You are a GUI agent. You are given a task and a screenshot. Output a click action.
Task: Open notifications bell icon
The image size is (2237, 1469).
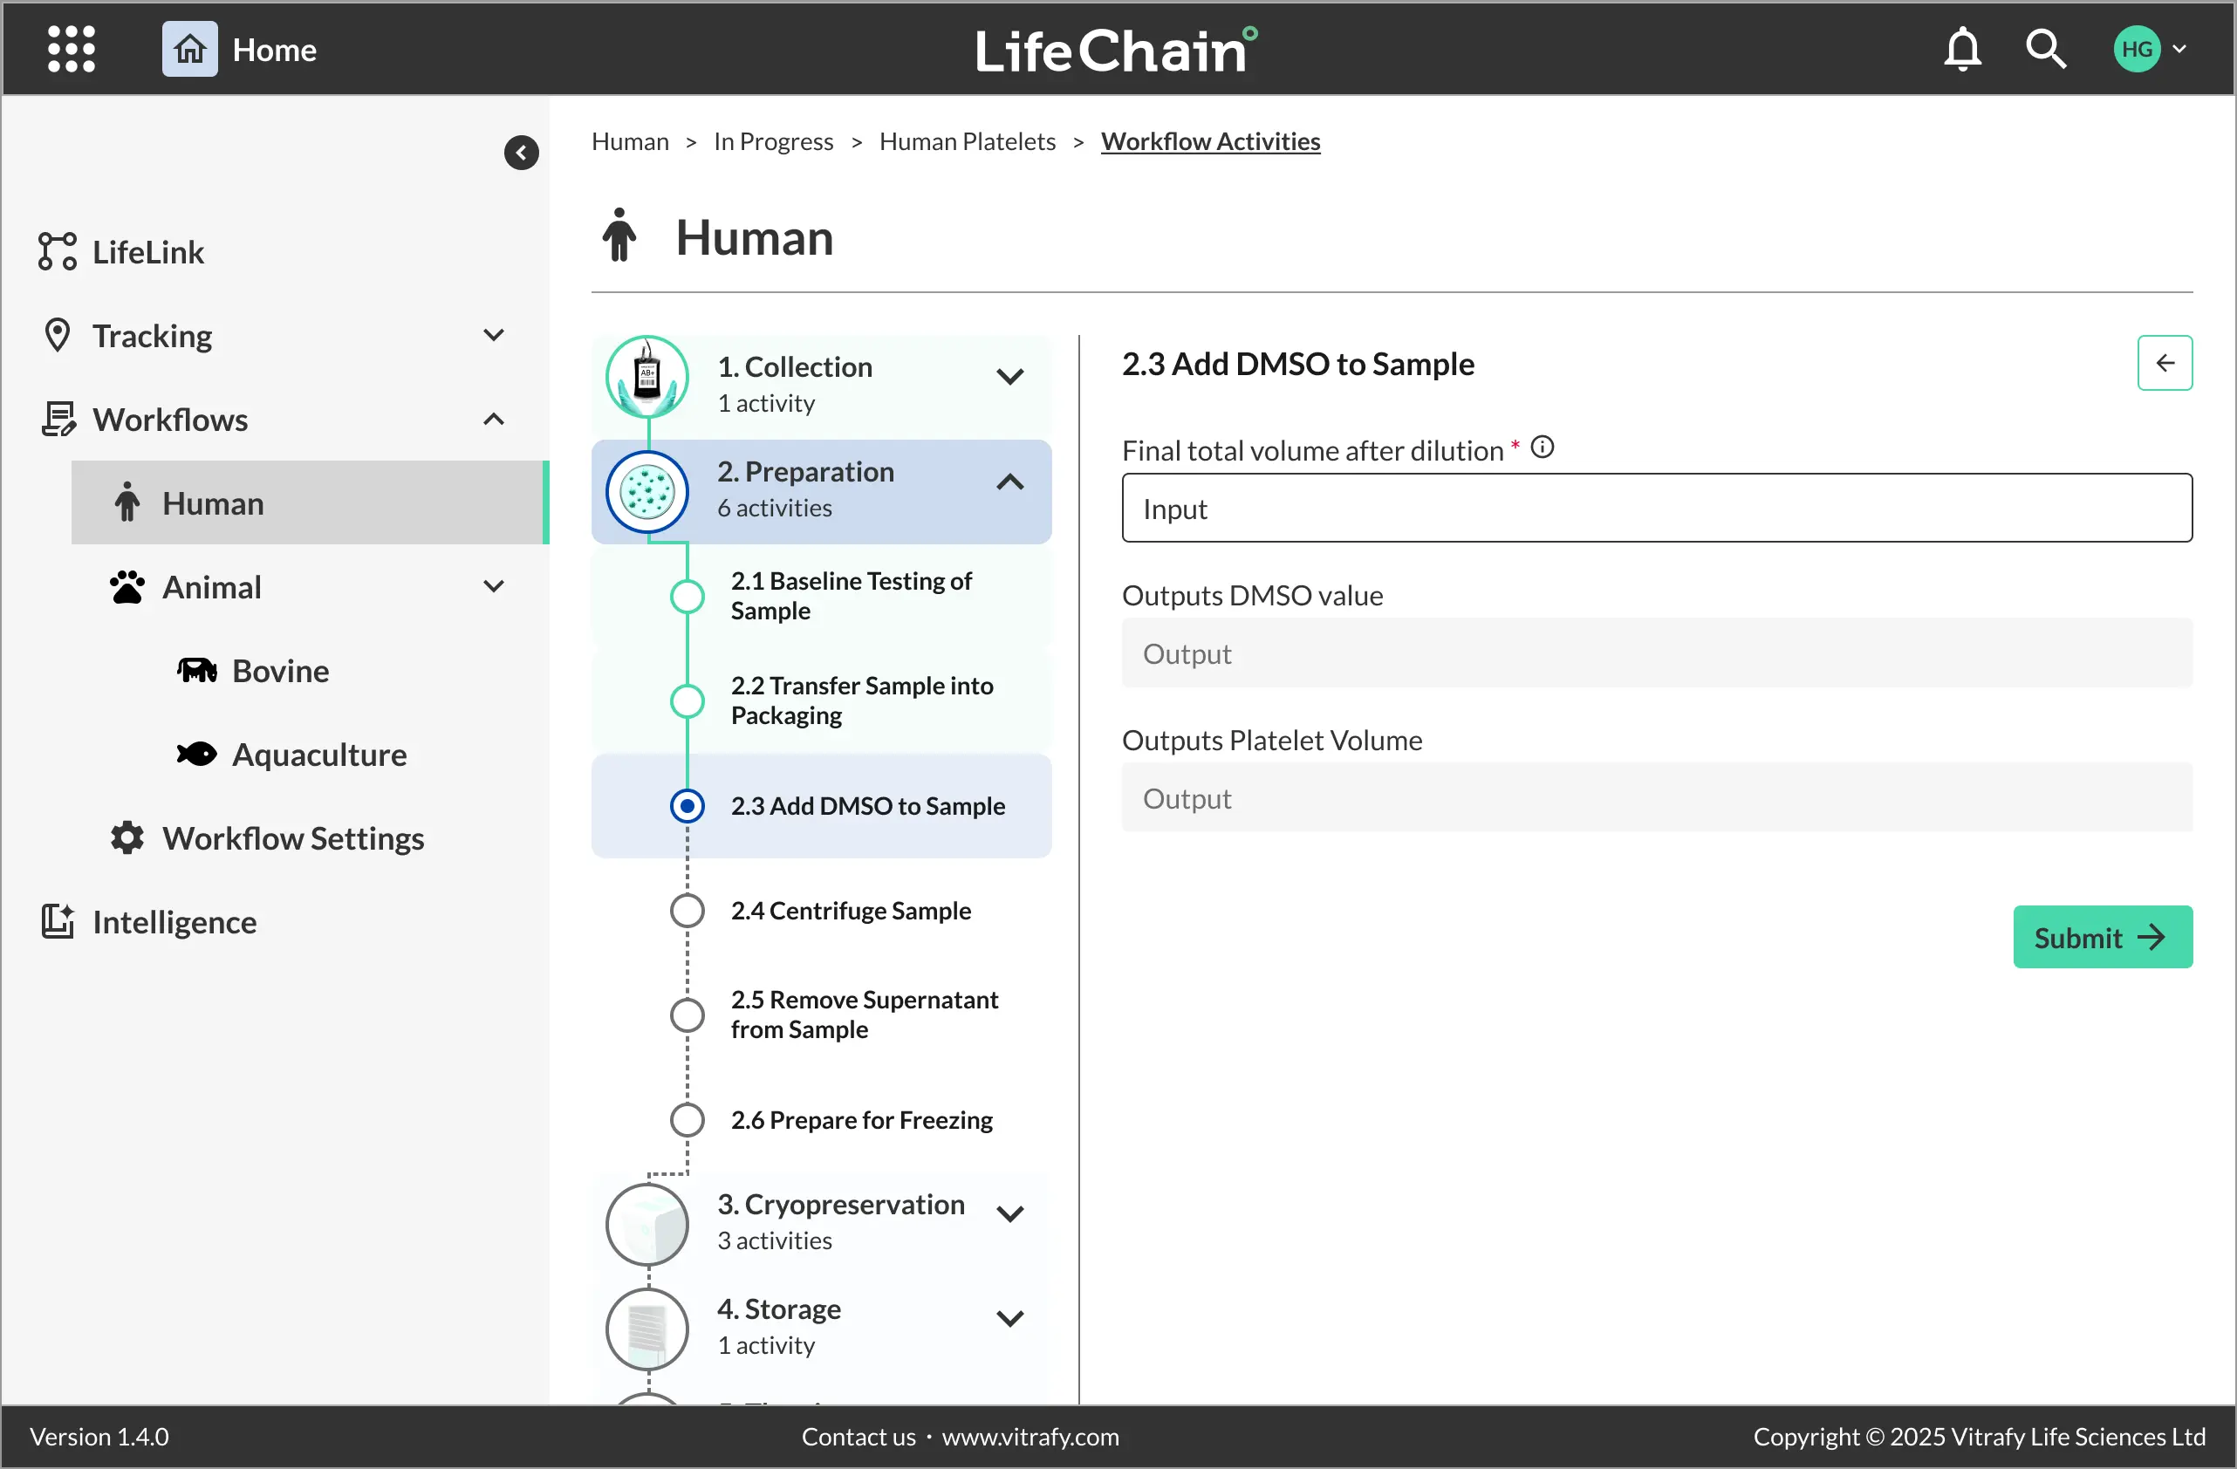pyautogui.click(x=1961, y=49)
